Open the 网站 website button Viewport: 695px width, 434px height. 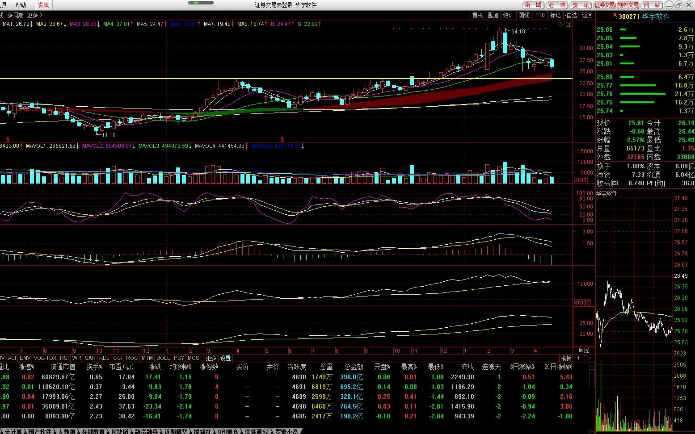click(652, 5)
